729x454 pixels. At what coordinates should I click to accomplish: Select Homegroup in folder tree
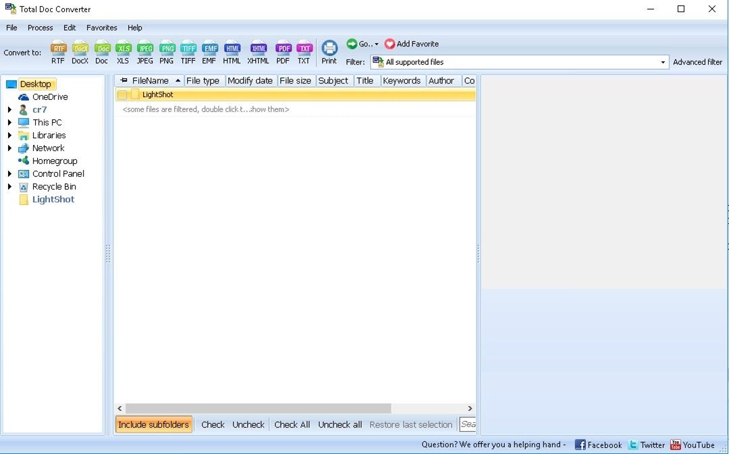[x=55, y=161]
